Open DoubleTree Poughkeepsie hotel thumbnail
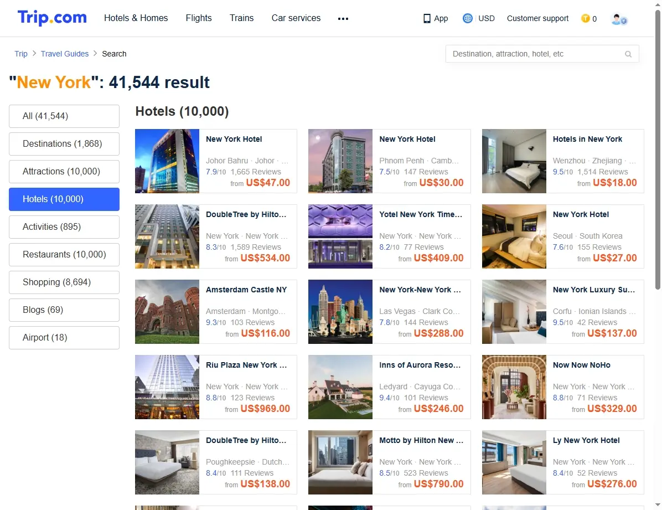The height and width of the screenshot is (510, 662). click(x=167, y=462)
